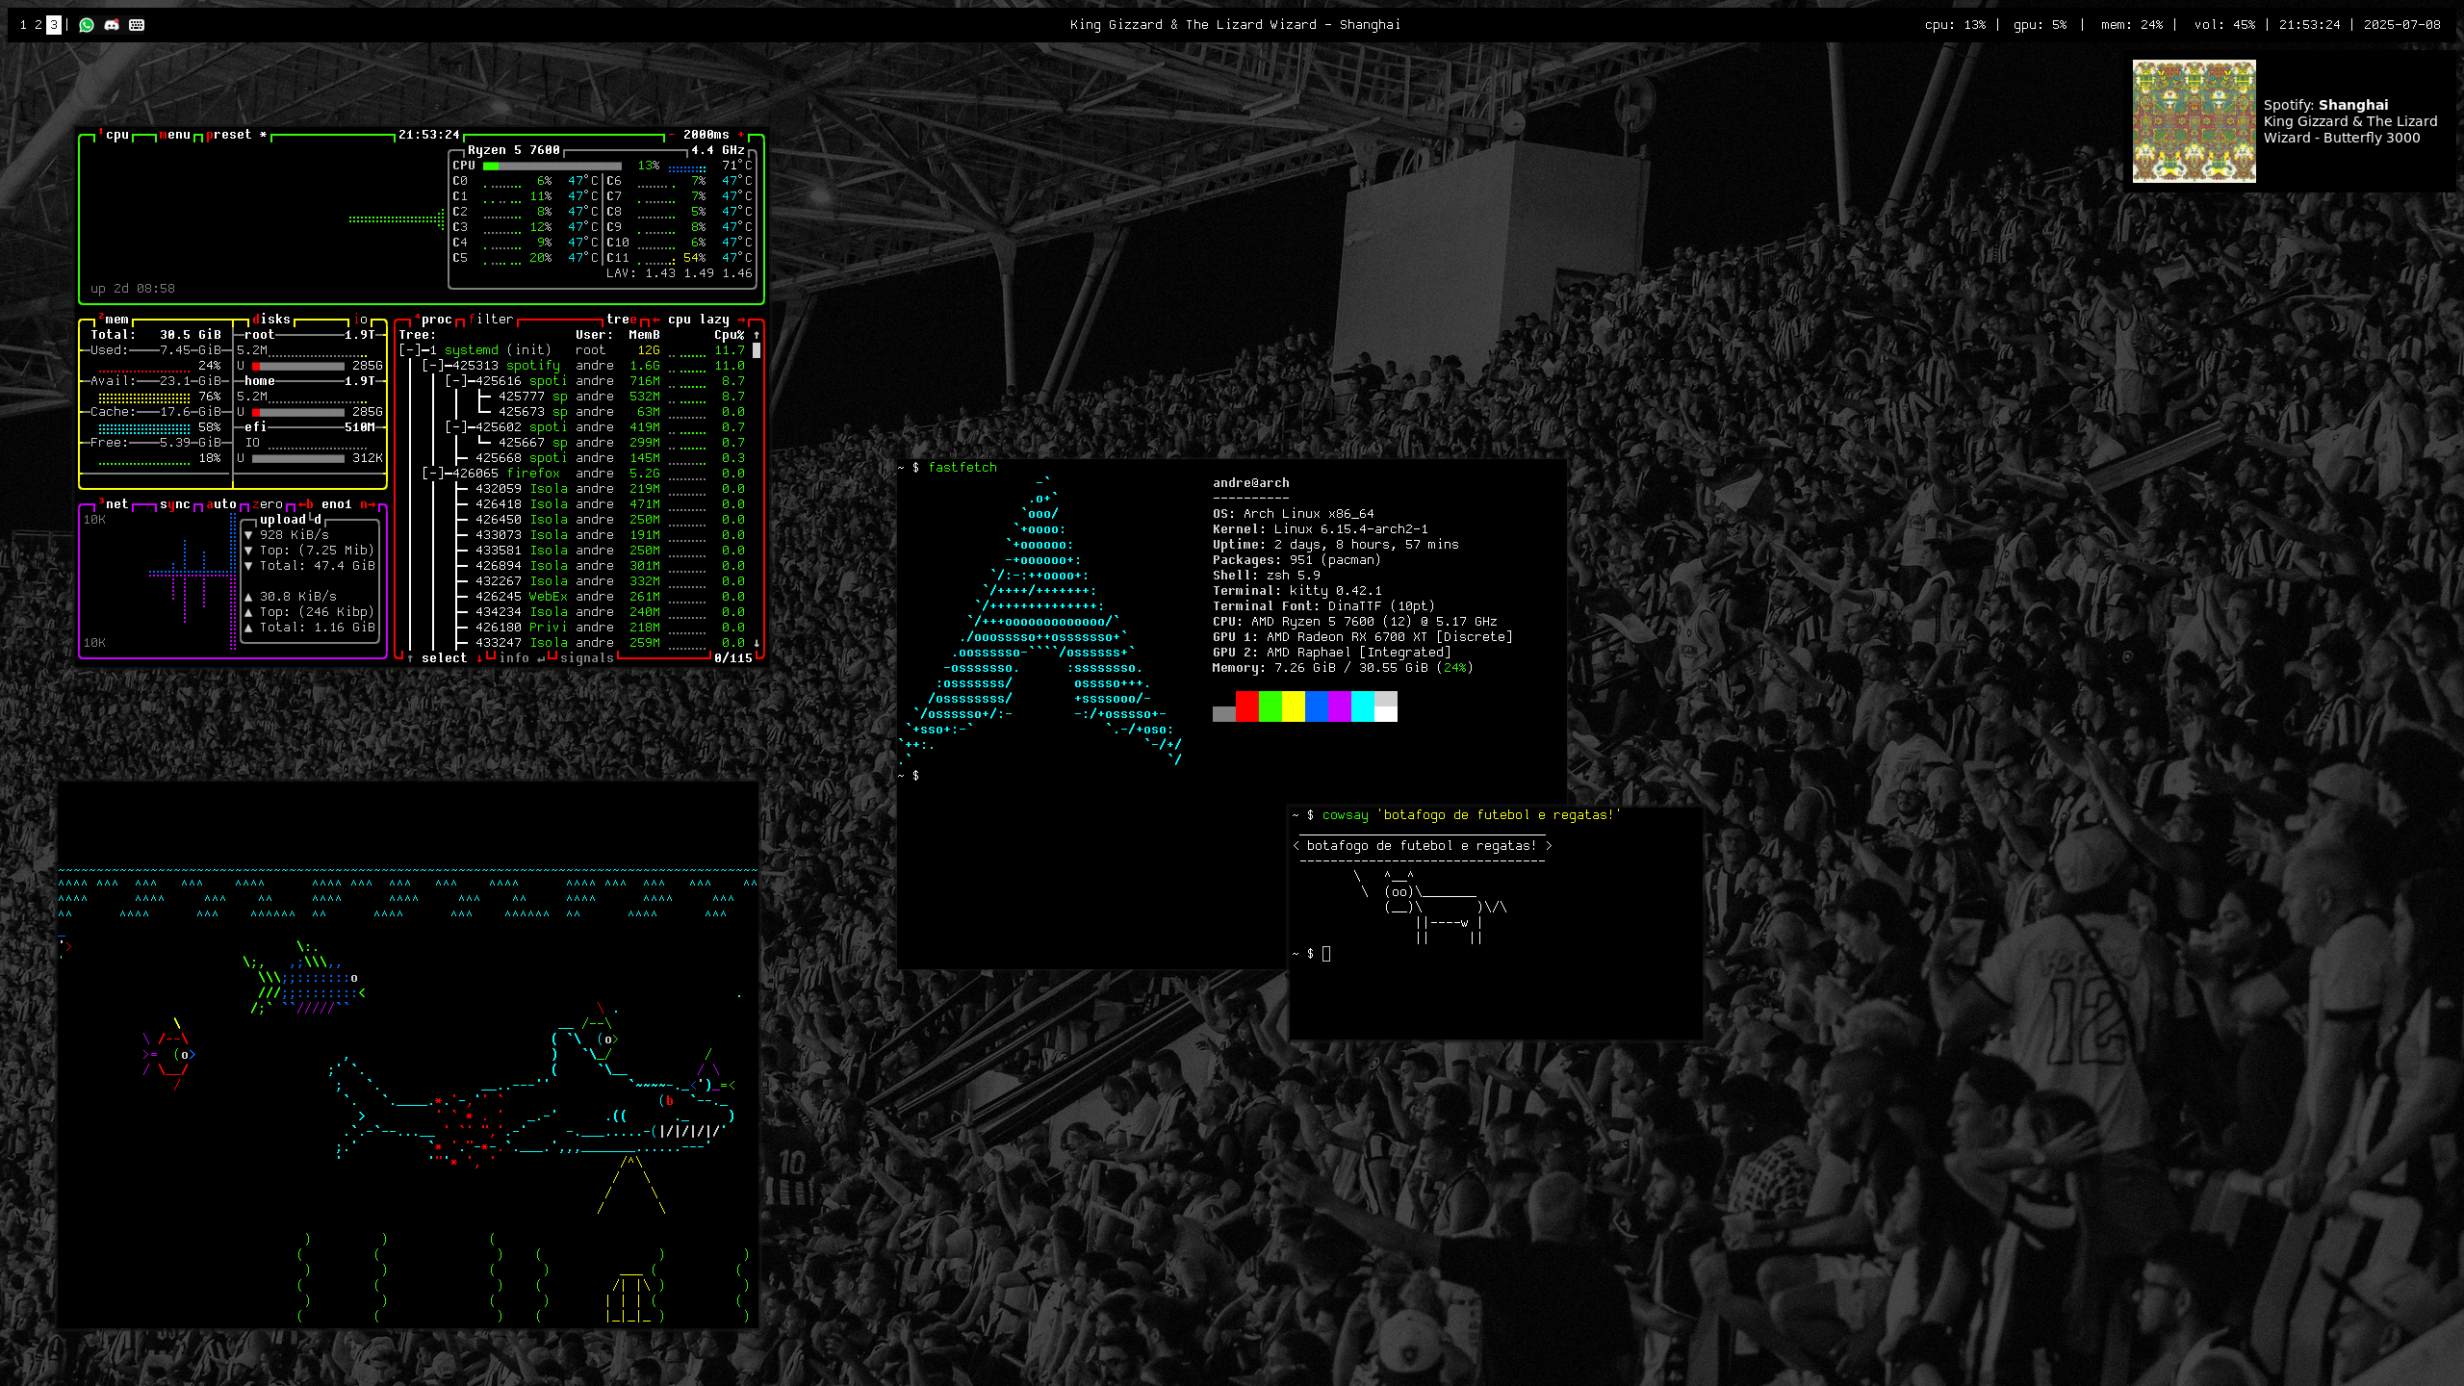Click the bar title 'King Gizzard & The Lizard Wizard - Shanghai'
Screen dimensions: 2464x1386
[x=1235, y=25]
